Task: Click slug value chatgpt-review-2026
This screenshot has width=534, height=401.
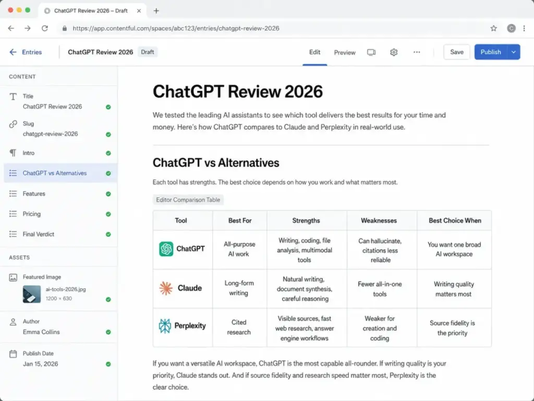Action: coord(51,134)
